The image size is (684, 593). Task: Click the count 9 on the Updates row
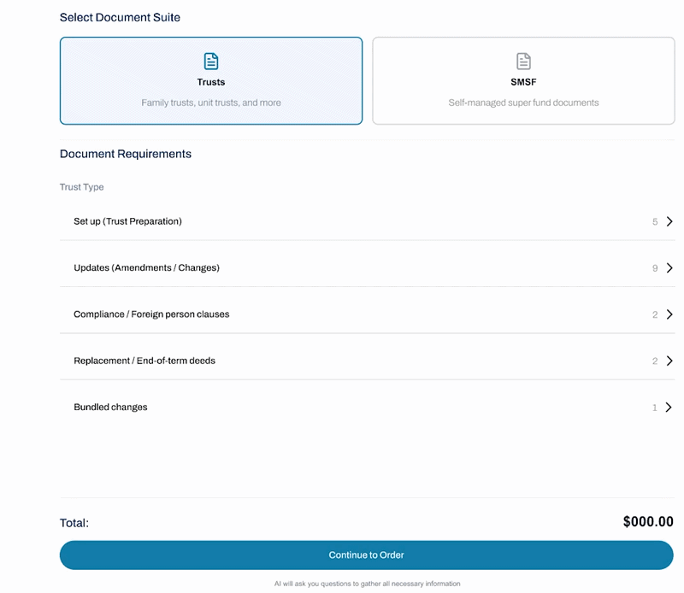pos(655,268)
